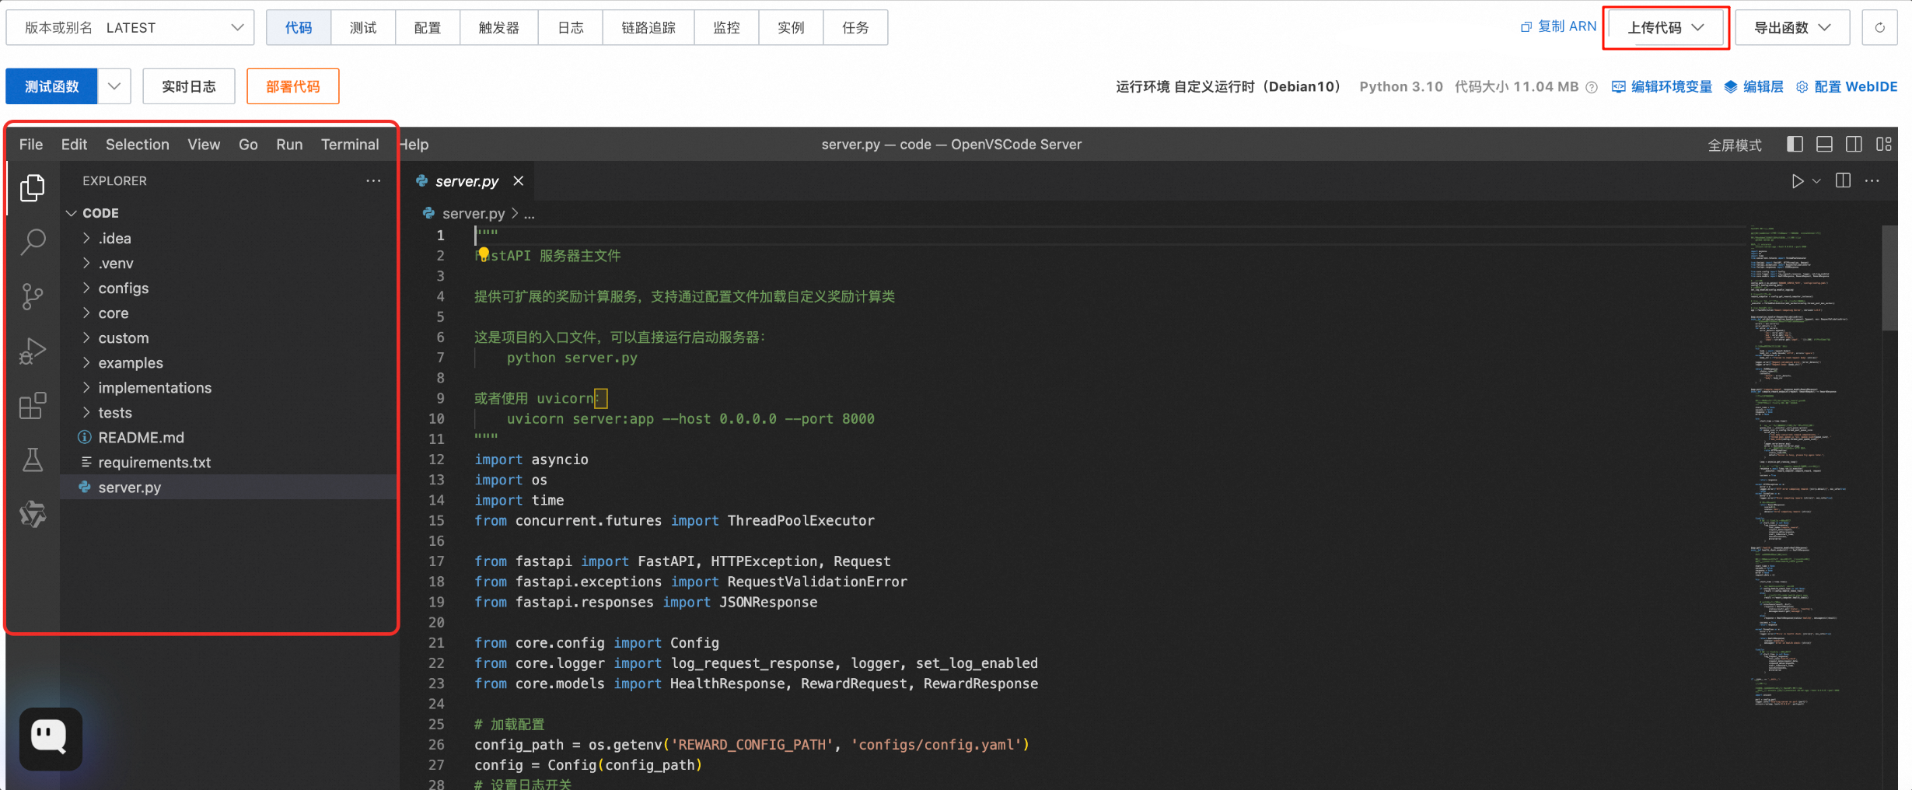Click the 复制 ARN link
The image size is (1912, 790).
pyautogui.click(x=1558, y=26)
